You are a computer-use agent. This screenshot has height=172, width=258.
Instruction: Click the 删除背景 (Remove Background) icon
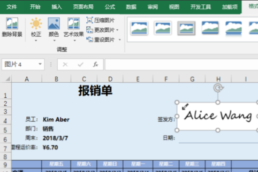coord(12,23)
